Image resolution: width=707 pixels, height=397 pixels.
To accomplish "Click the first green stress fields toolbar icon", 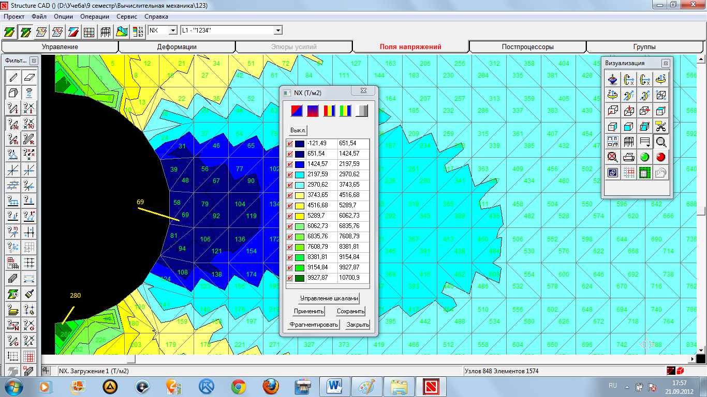I will click(9, 32).
